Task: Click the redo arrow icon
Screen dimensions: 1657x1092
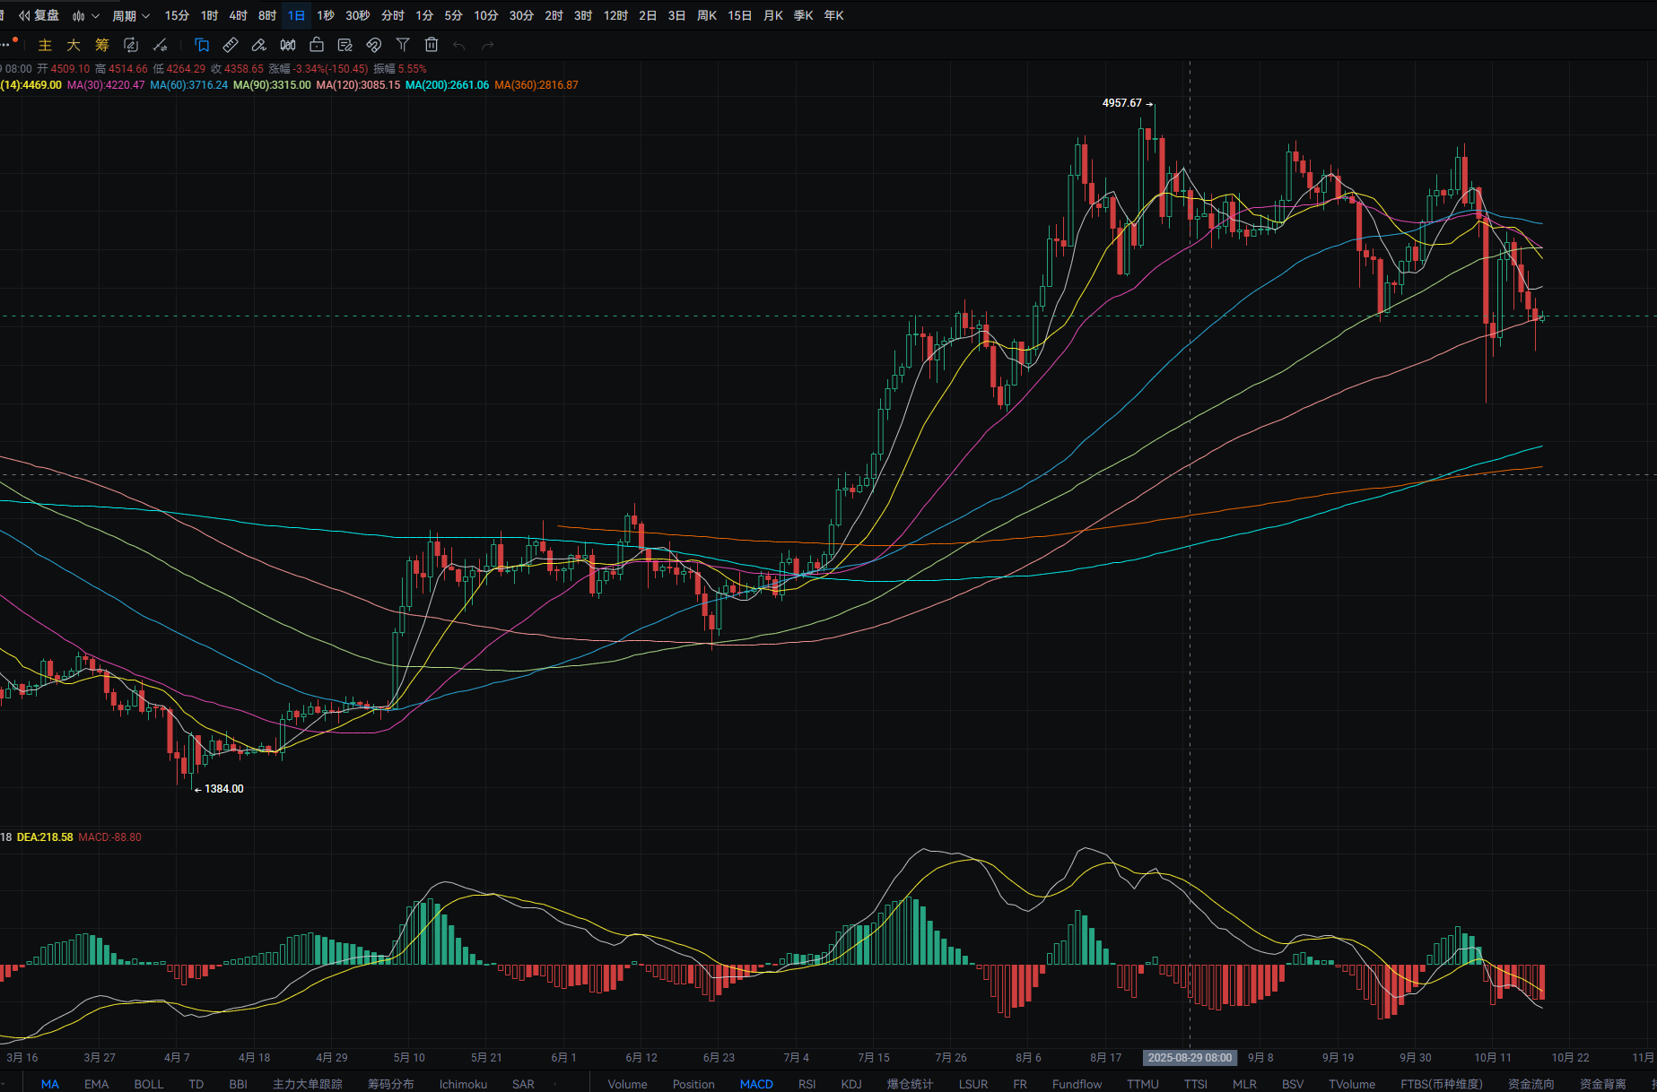Action: click(x=488, y=45)
